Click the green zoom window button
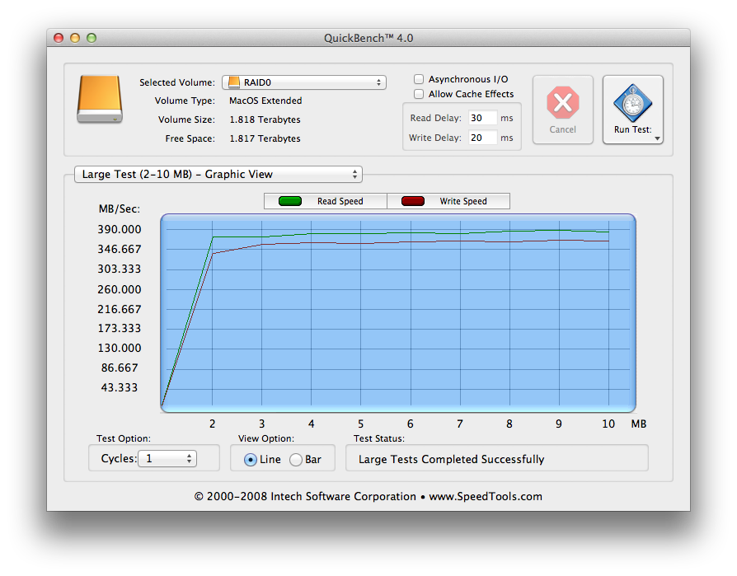The height and width of the screenshot is (576, 737). pos(92,38)
